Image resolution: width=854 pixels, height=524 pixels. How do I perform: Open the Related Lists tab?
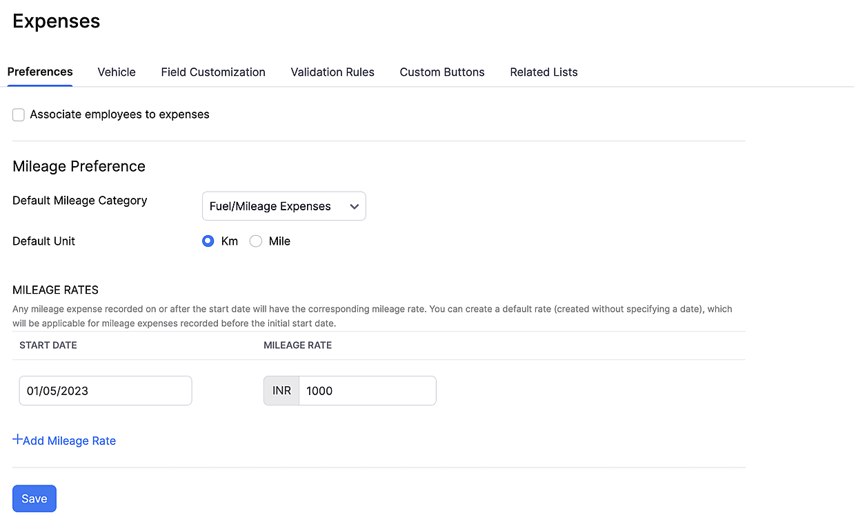coord(544,72)
